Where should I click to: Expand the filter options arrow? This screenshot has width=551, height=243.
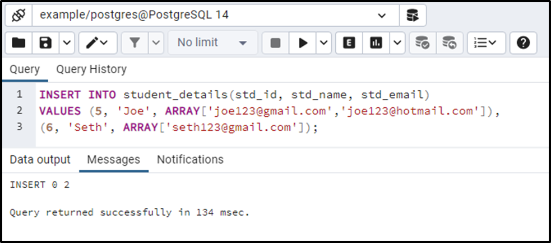pos(156,43)
